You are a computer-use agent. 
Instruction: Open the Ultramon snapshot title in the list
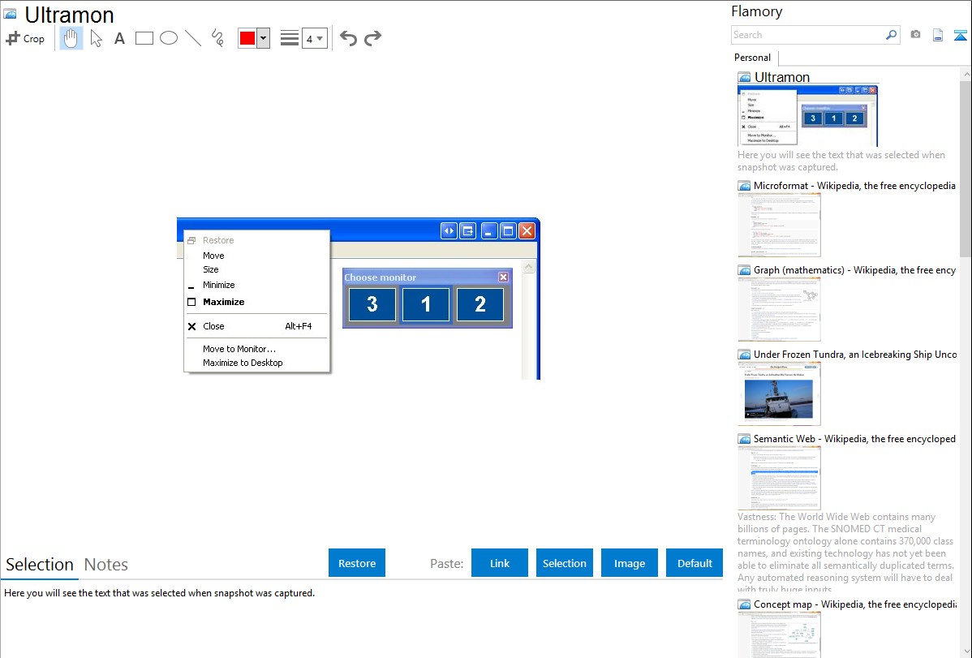click(x=781, y=77)
